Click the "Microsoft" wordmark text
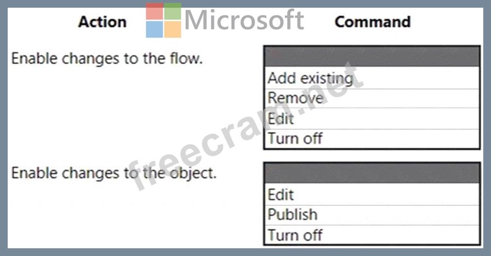491x256 pixels. [244, 20]
